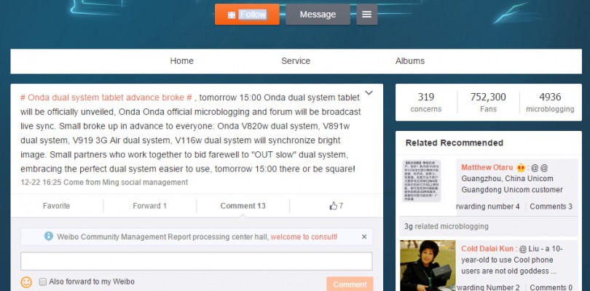Click Forward 1 under the post
Image resolution: width=590 pixels, height=291 pixels.
150,206
